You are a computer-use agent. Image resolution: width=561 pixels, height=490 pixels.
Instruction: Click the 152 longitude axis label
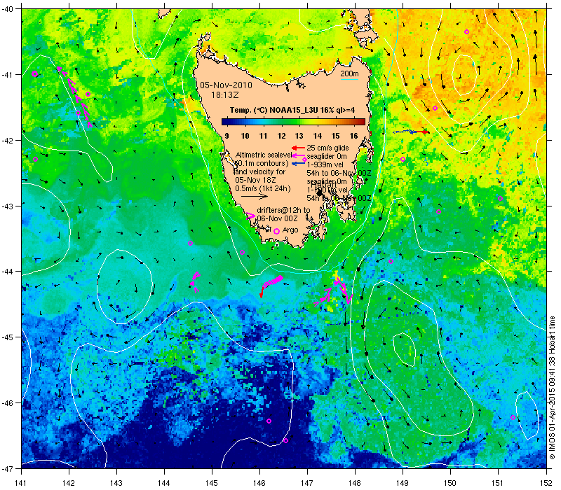546,483
